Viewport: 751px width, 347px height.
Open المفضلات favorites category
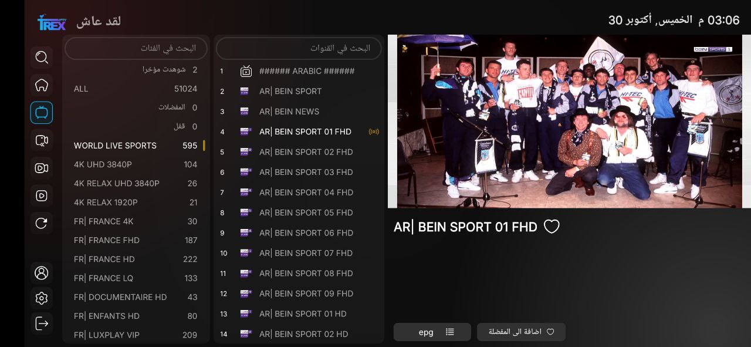pyautogui.click(x=136, y=107)
